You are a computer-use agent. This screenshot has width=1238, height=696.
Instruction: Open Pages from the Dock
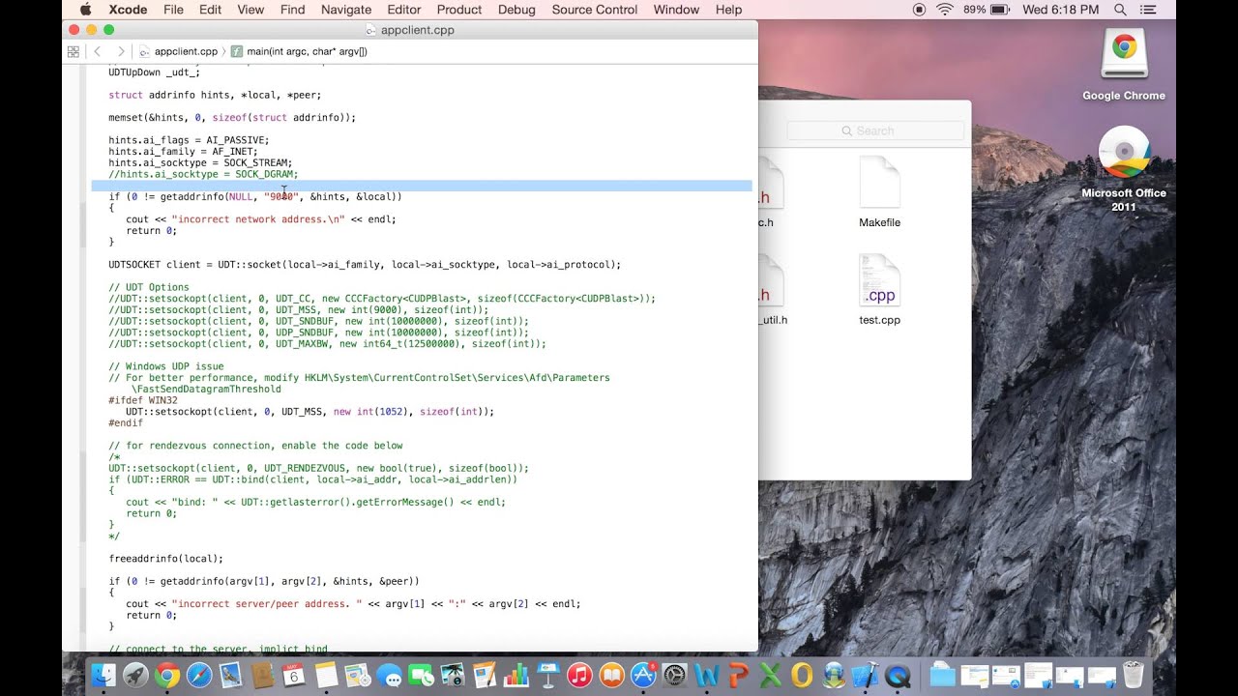pos(485,675)
